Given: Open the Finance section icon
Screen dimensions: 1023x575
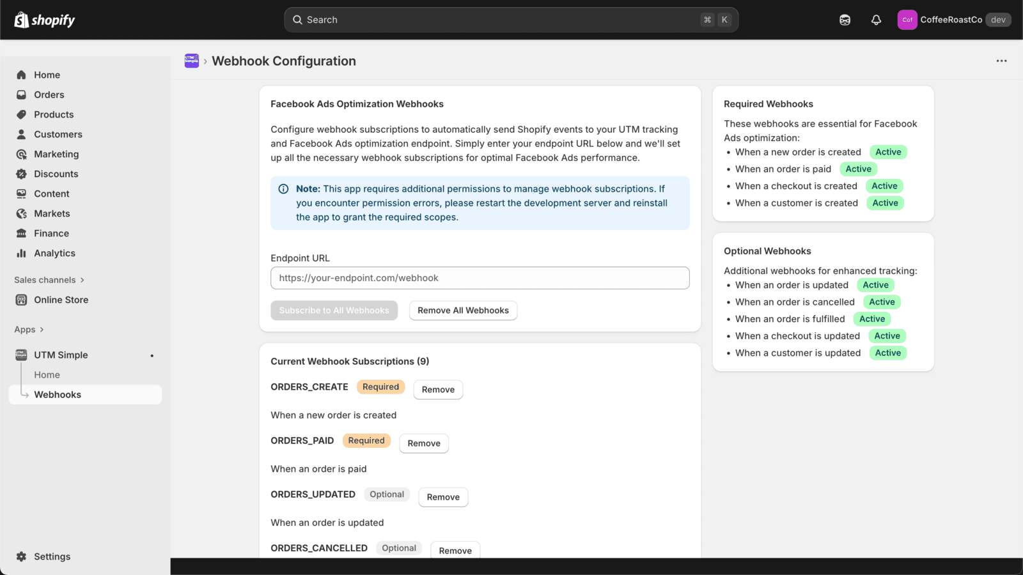Looking at the screenshot, I should (x=22, y=233).
